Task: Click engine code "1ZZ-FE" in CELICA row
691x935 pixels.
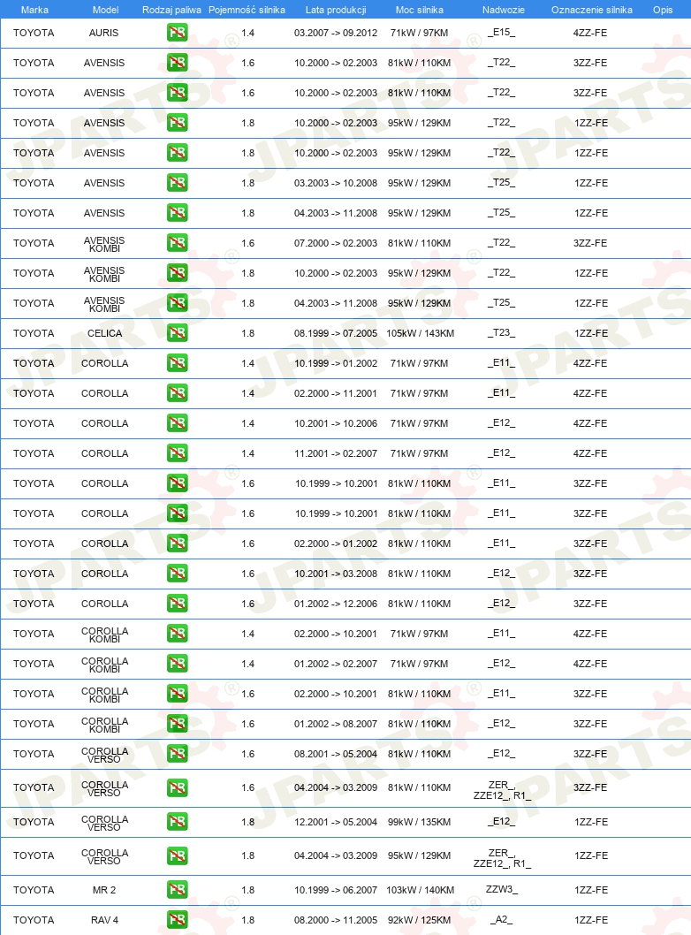Action: (x=591, y=333)
